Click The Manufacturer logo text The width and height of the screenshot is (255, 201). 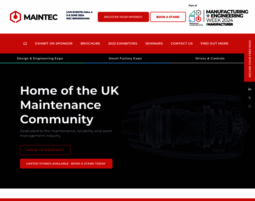tap(219, 24)
